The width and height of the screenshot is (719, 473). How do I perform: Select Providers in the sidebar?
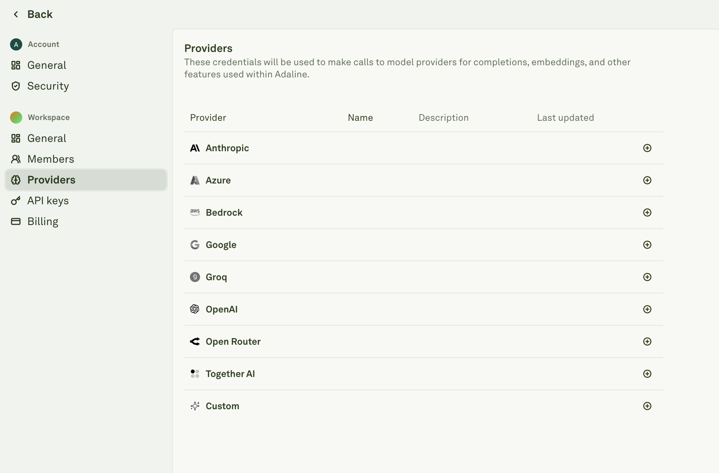[86, 180]
